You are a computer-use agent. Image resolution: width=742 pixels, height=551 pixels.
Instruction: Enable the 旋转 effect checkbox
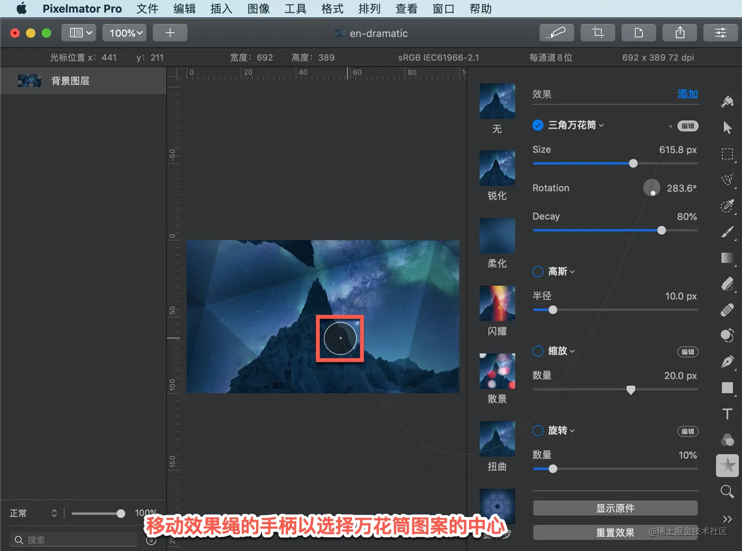coord(538,430)
